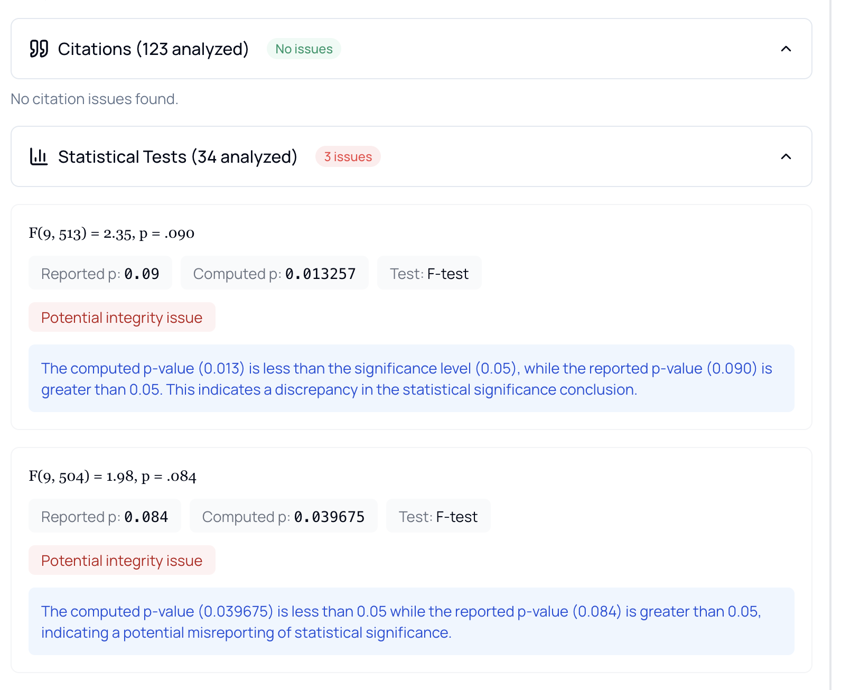The image size is (841, 690).
Task: Click the first "Test: F-test" chip
Action: click(429, 274)
